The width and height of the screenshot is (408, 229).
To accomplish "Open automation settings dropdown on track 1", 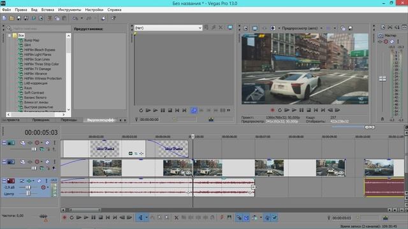I will pos(41,142).
